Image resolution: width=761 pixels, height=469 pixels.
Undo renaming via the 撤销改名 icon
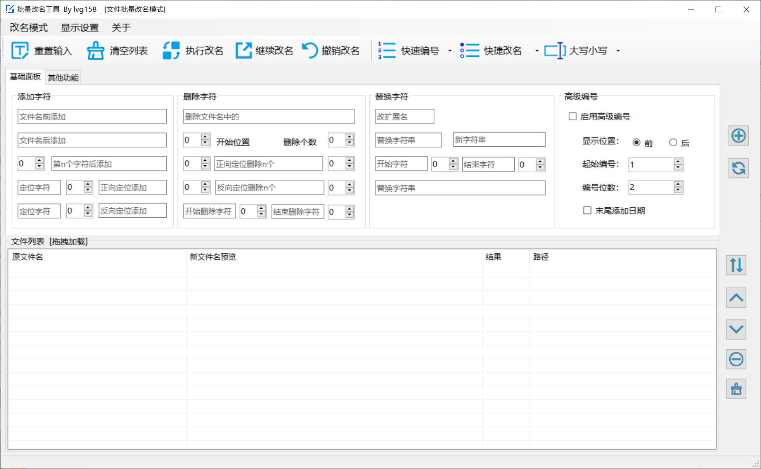pos(310,50)
